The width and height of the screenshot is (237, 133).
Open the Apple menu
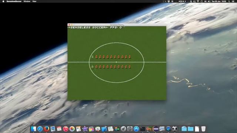coord(3,1)
